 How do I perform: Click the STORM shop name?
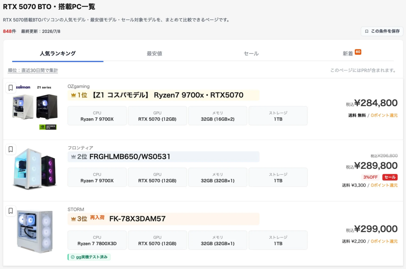point(76,210)
